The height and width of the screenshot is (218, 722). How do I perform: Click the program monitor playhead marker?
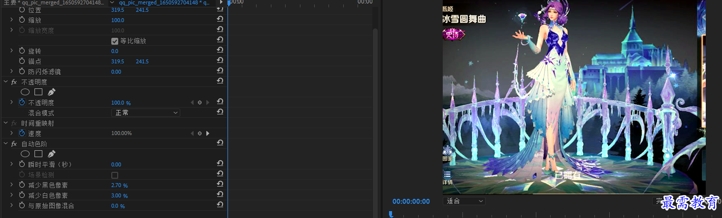point(391,214)
